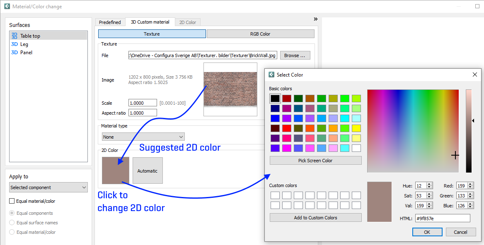
Task: Select the Equal surface names radio button
Action: click(x=13, y=223)
